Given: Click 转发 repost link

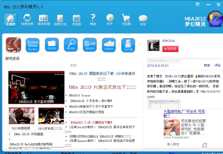Looking at the screenshot, I should click(x=207, y=65).
